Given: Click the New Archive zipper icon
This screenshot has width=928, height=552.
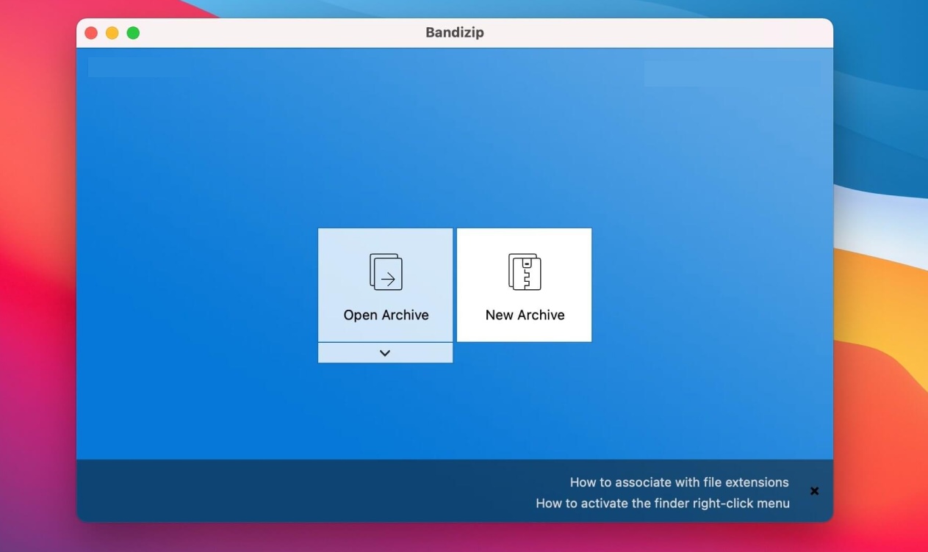Looking at the screenshot, I should click(525, 272).
